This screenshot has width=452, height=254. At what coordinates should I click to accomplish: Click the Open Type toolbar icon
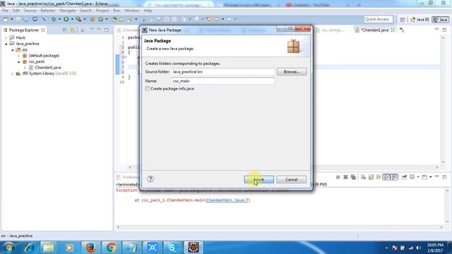click(x=114, y=19)
